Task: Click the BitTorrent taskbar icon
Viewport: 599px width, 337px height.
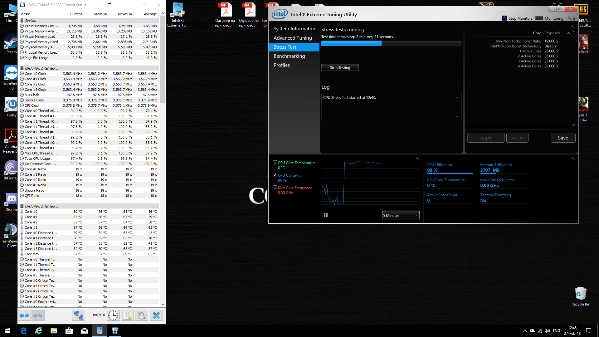Action: pos(11,170)
